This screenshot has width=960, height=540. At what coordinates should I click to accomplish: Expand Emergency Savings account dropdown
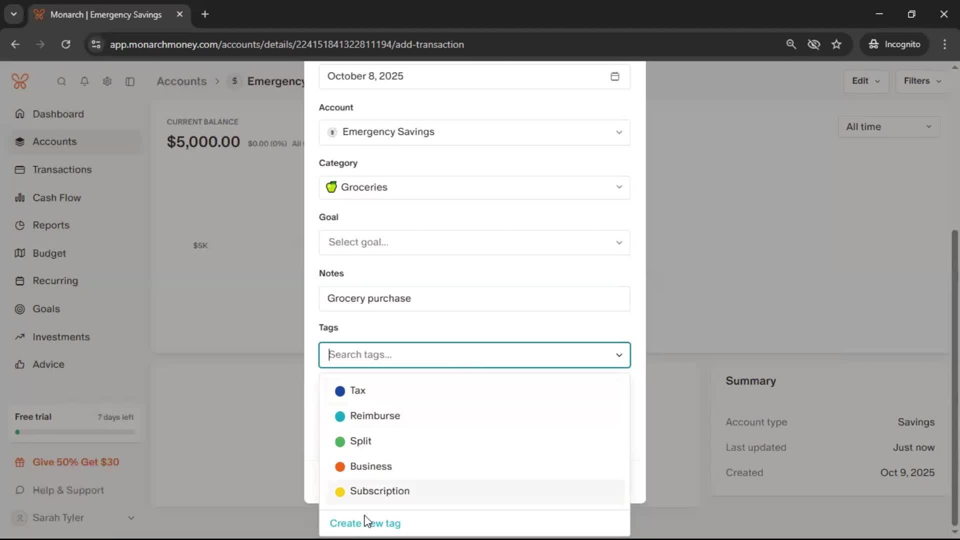tap(474, 132)
